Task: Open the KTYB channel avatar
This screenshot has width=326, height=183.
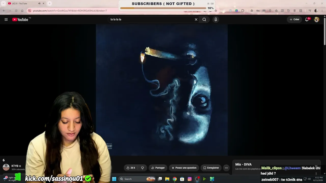Action: (x=6, y=167)
